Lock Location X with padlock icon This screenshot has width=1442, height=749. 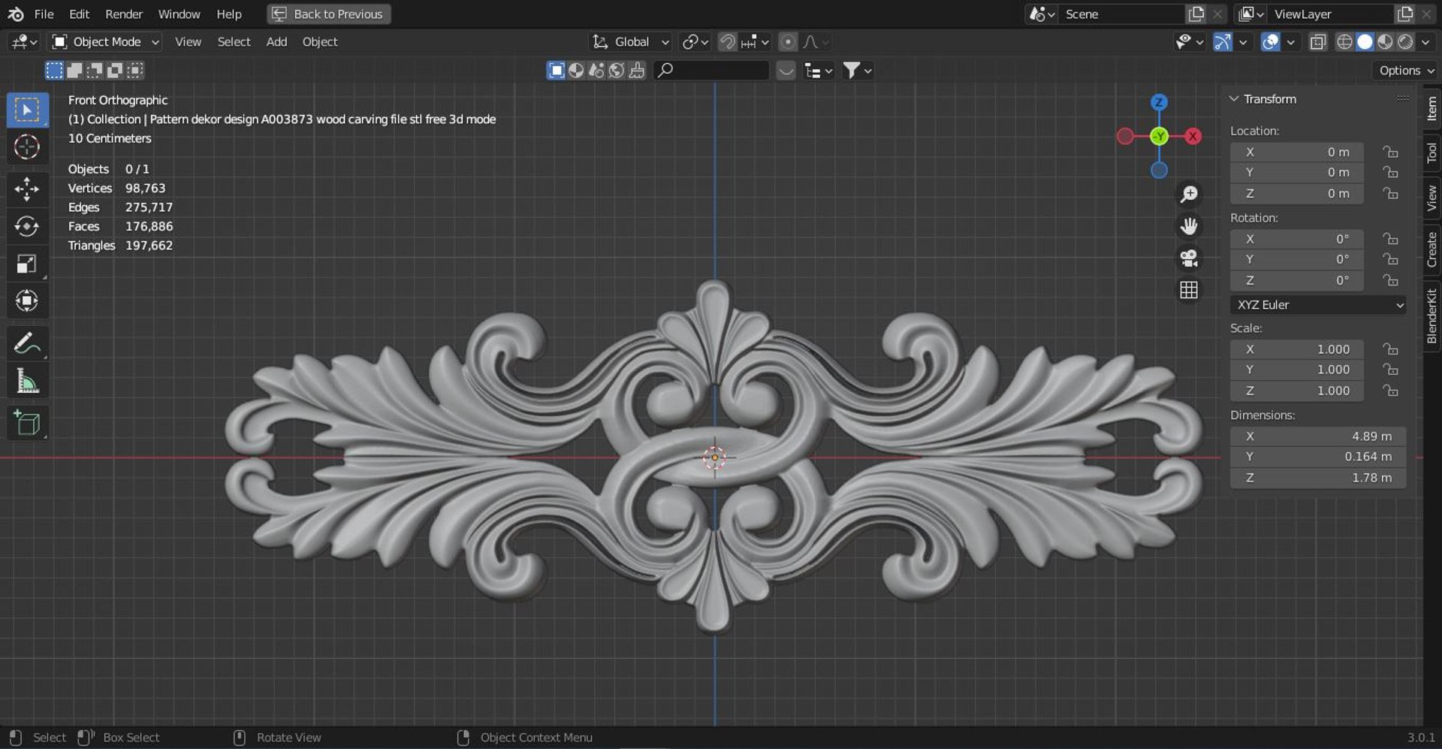click(x=1390, y=152)
